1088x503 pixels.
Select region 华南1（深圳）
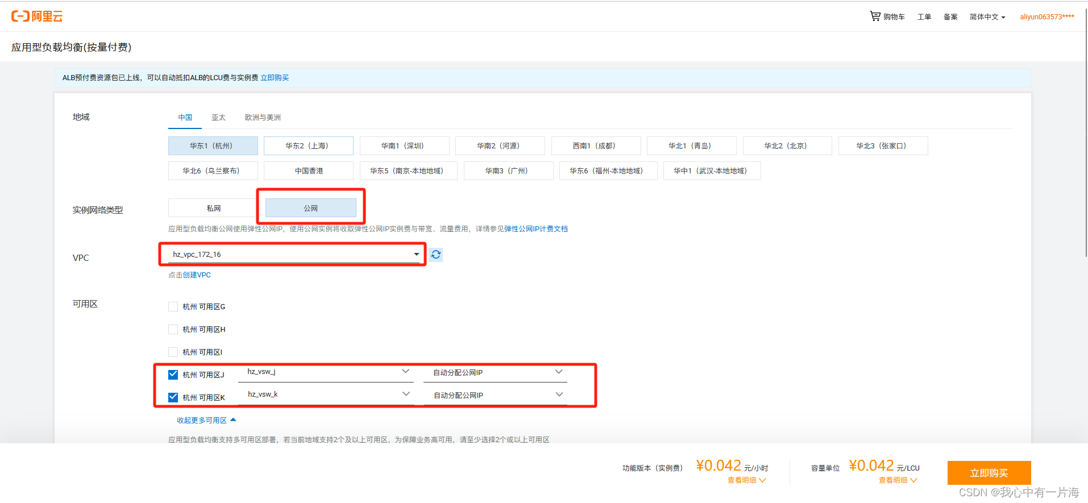click(x=405, y=146)
